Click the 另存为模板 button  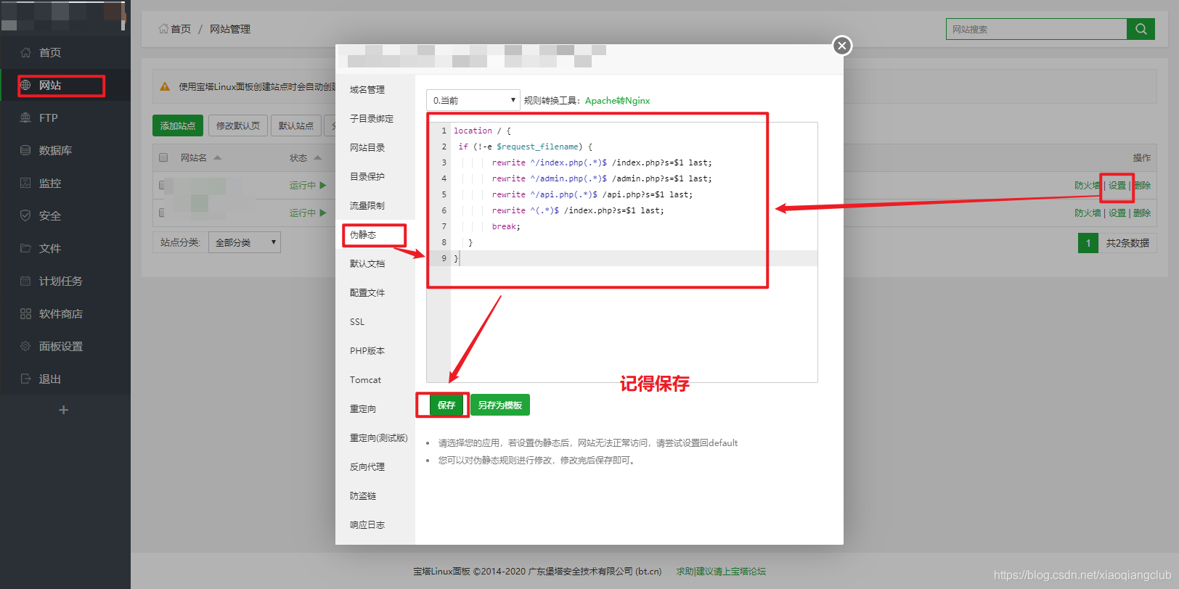[x=500, y=405]
